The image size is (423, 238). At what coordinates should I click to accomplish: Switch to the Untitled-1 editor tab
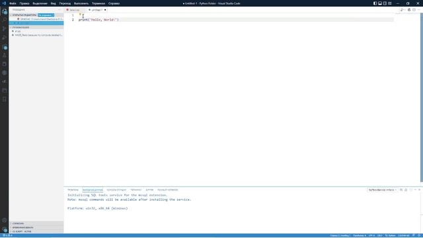(96, 10)
